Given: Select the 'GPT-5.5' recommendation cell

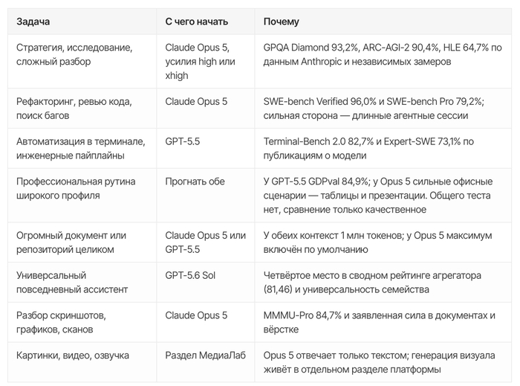Looking at the screenshot, I should (x=206, y=149).
